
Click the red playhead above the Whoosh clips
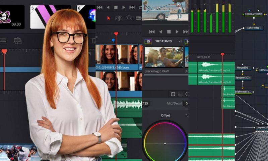tap(222, 54)
